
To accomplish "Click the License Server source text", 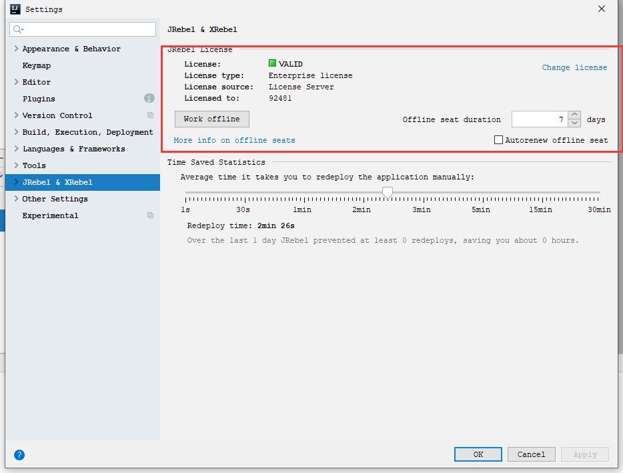I will click(x=301, y=87).
